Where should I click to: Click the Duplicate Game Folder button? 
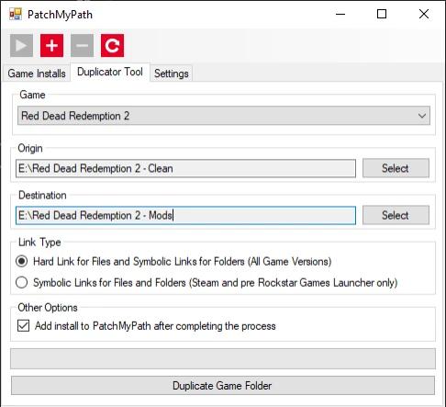click(x=223, y=386)
